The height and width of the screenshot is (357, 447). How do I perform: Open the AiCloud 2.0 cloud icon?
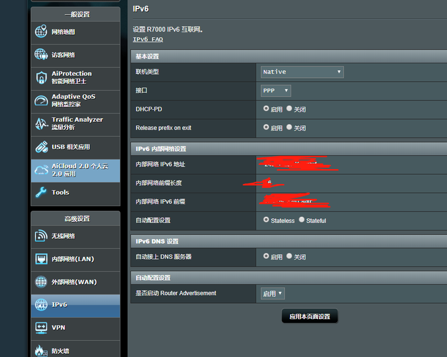pos(41,170)
